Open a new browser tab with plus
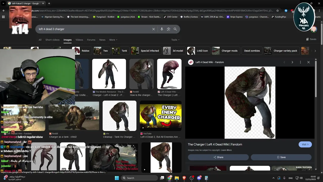The height and width of the screenshot is (182, 323). 49,4
